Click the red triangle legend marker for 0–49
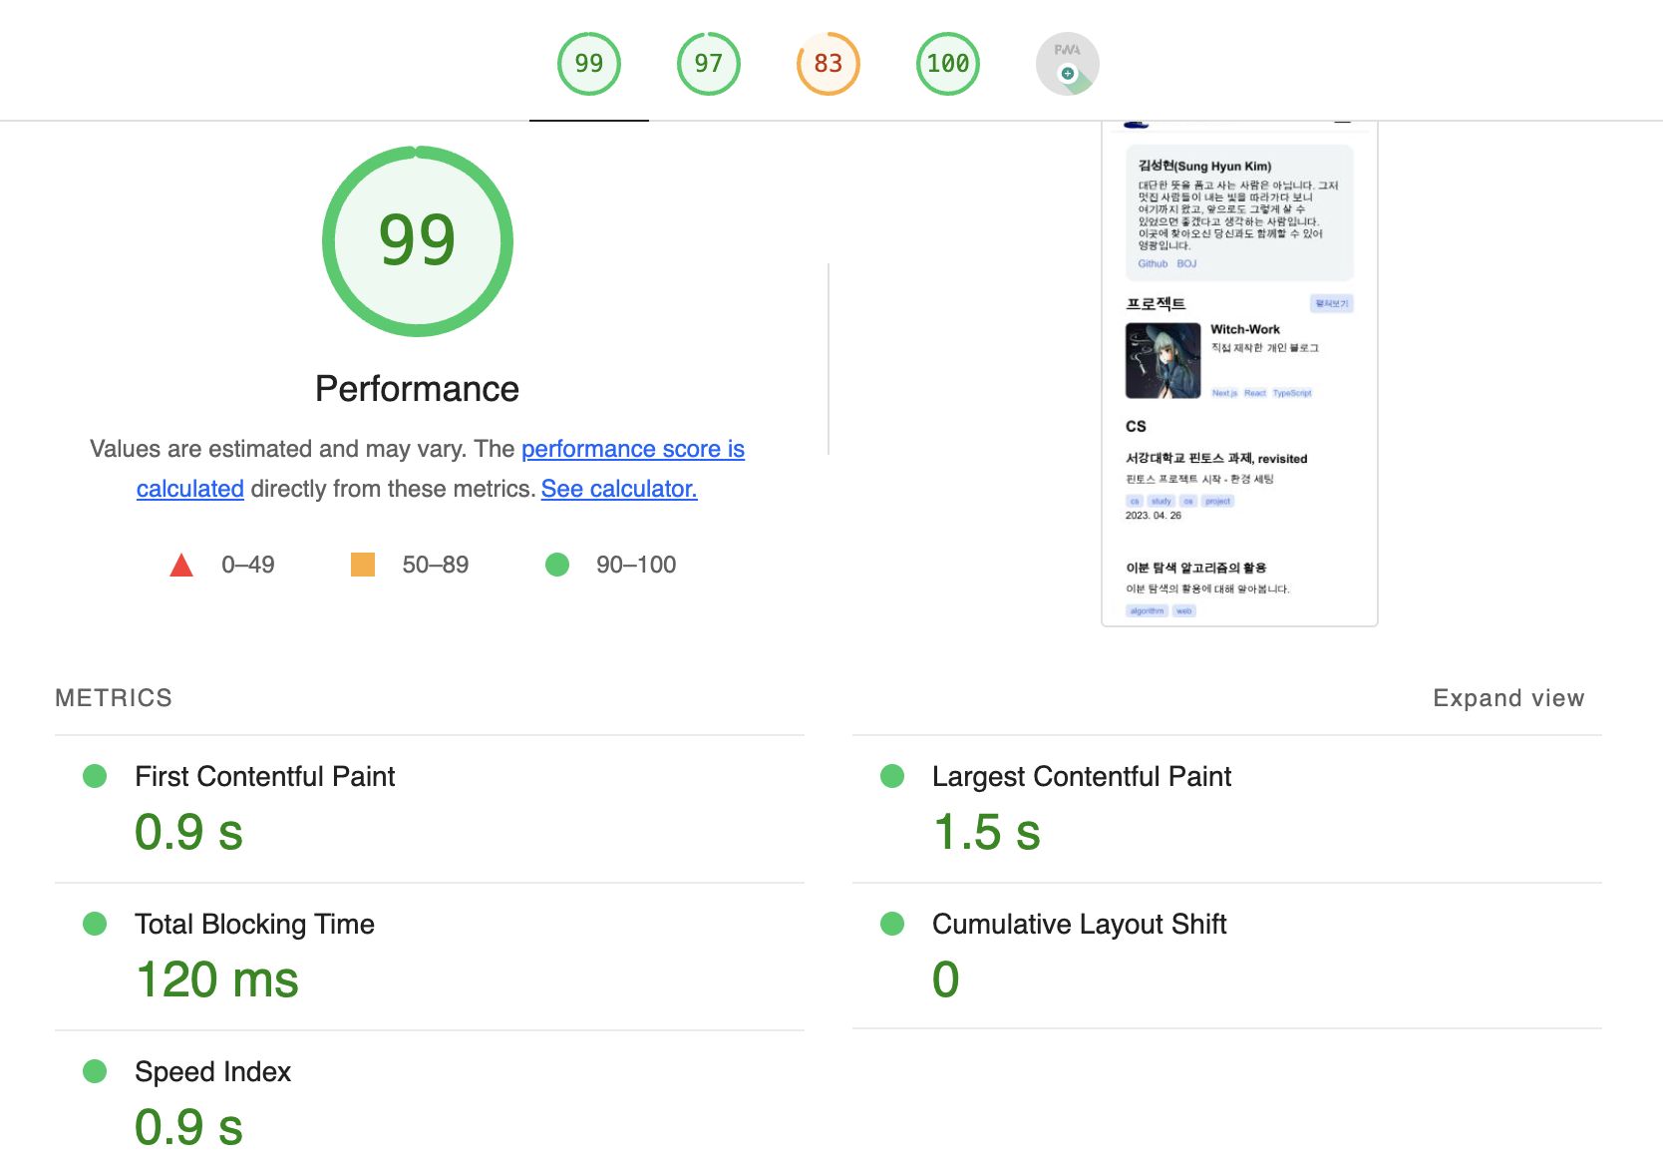 point(181,565)
